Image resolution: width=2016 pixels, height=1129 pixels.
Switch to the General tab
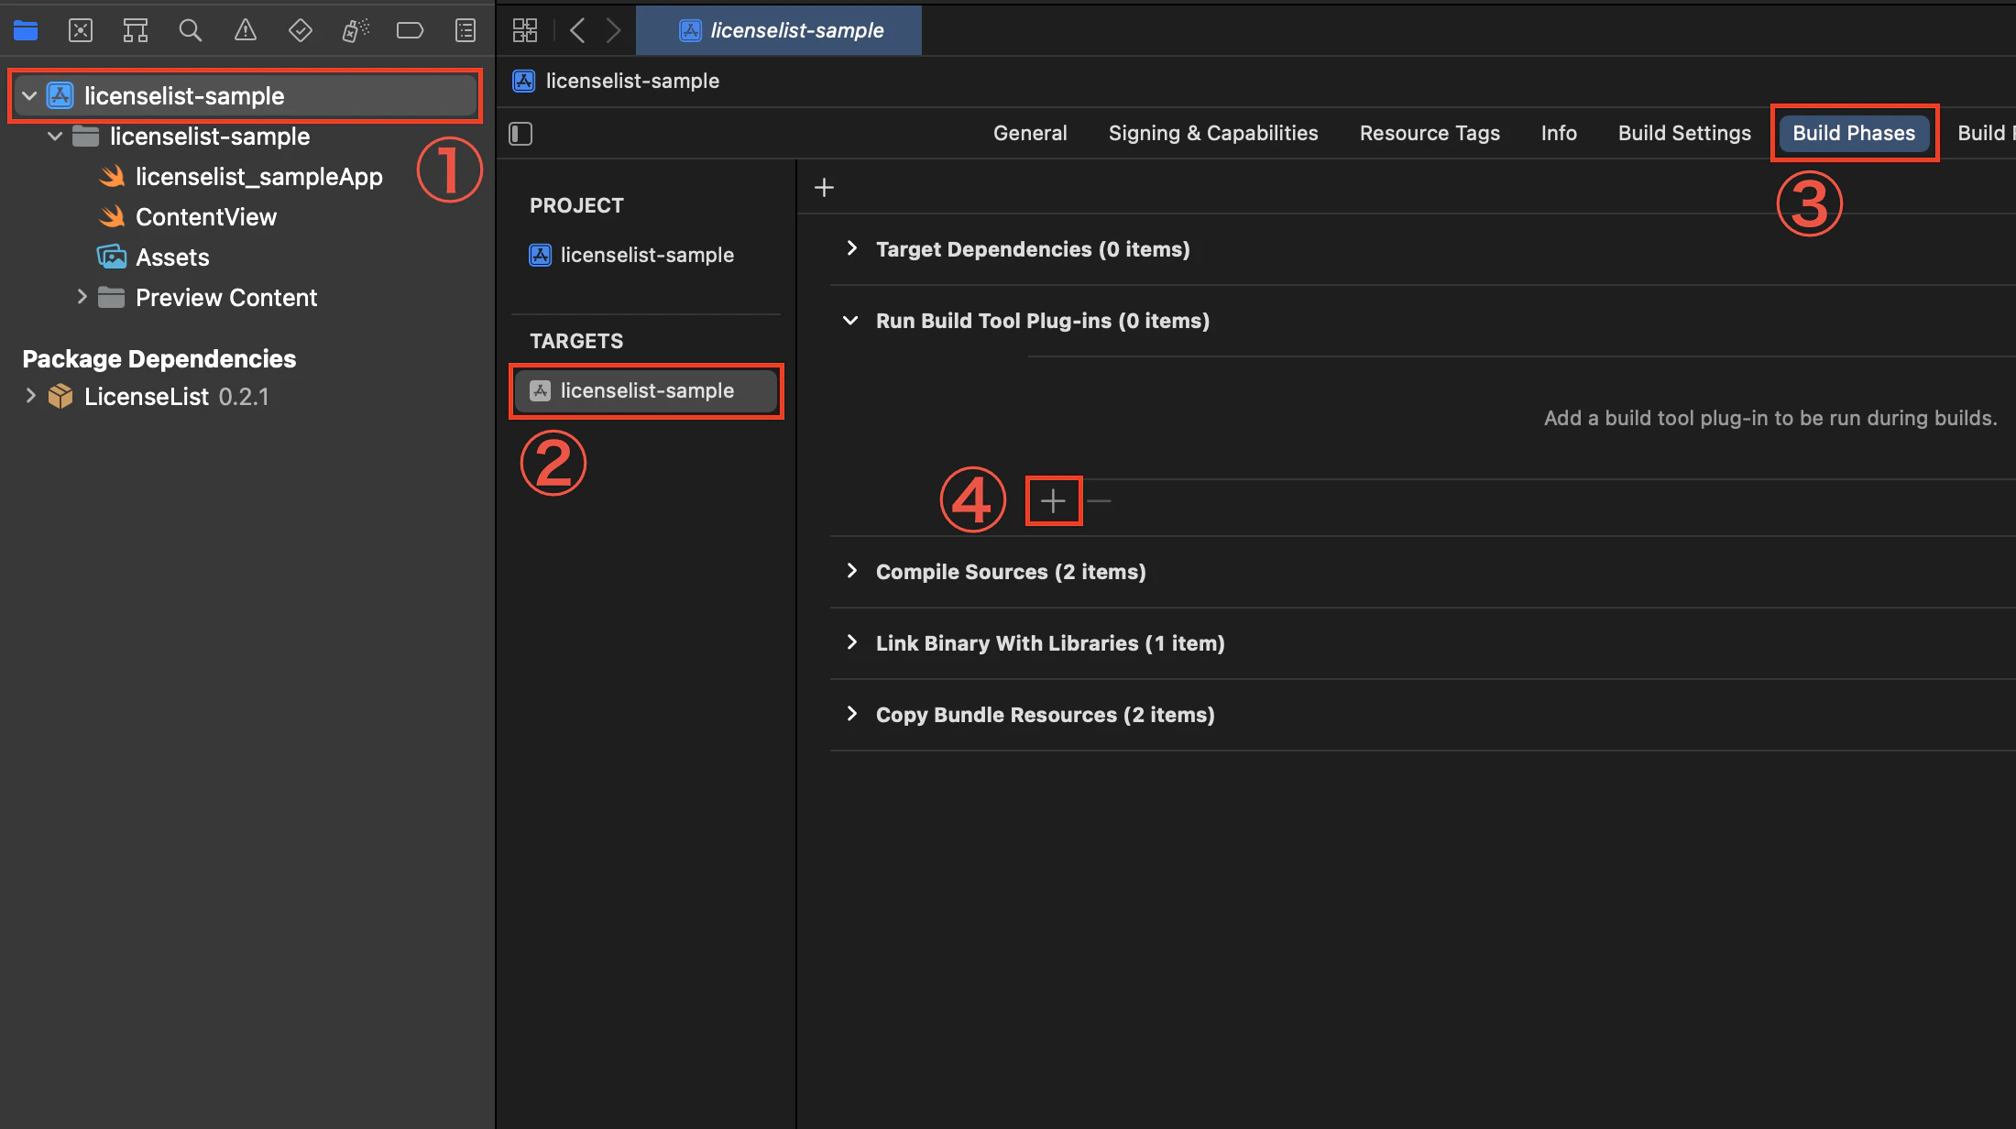(1030, 133)
